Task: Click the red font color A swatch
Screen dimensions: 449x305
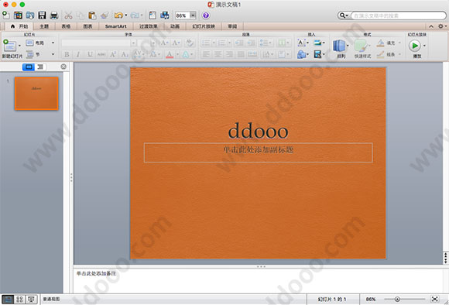Action: pyautogui.click(x=170, y=54)
